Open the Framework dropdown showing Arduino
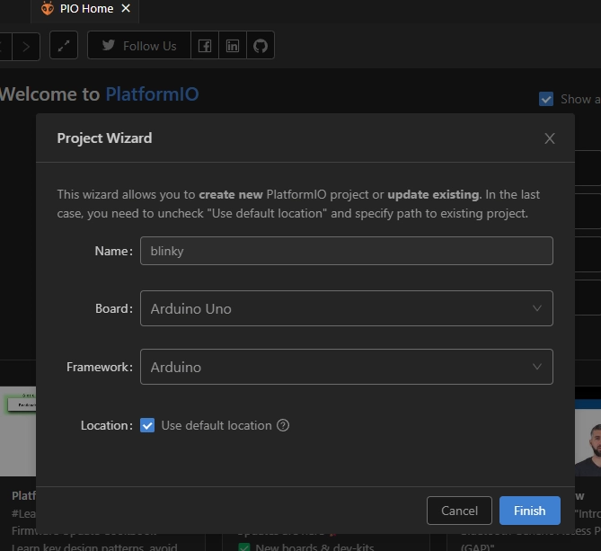 (x=347, y=367)
